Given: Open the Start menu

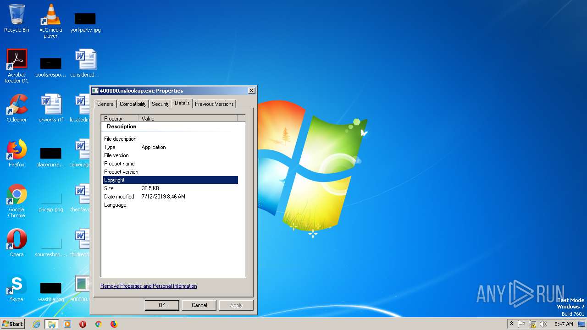Looking at the screenshot, I should [12, 324].
